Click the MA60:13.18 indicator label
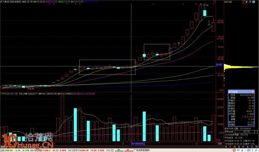259x152 pixels. coord(64,2)
